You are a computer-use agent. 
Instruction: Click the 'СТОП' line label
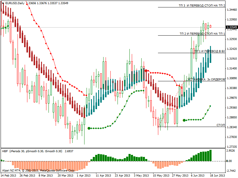(221, 125)
